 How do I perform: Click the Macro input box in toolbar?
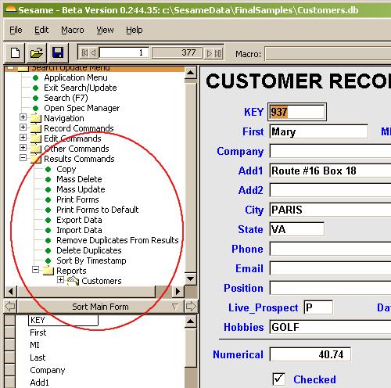328,54
